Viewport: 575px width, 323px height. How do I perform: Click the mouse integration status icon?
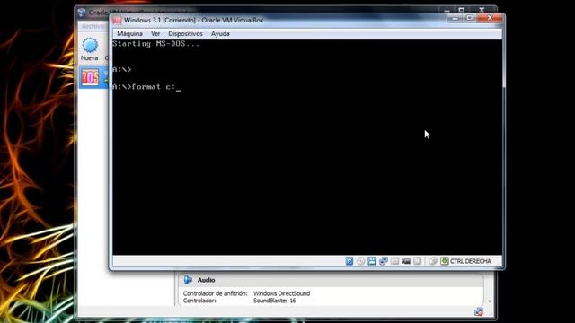pos(433,261)
